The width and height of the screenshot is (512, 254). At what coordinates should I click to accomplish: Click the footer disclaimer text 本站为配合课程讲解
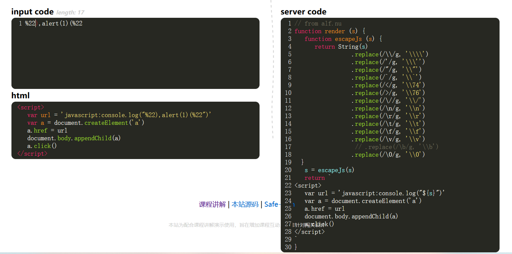tap(224, 225)
